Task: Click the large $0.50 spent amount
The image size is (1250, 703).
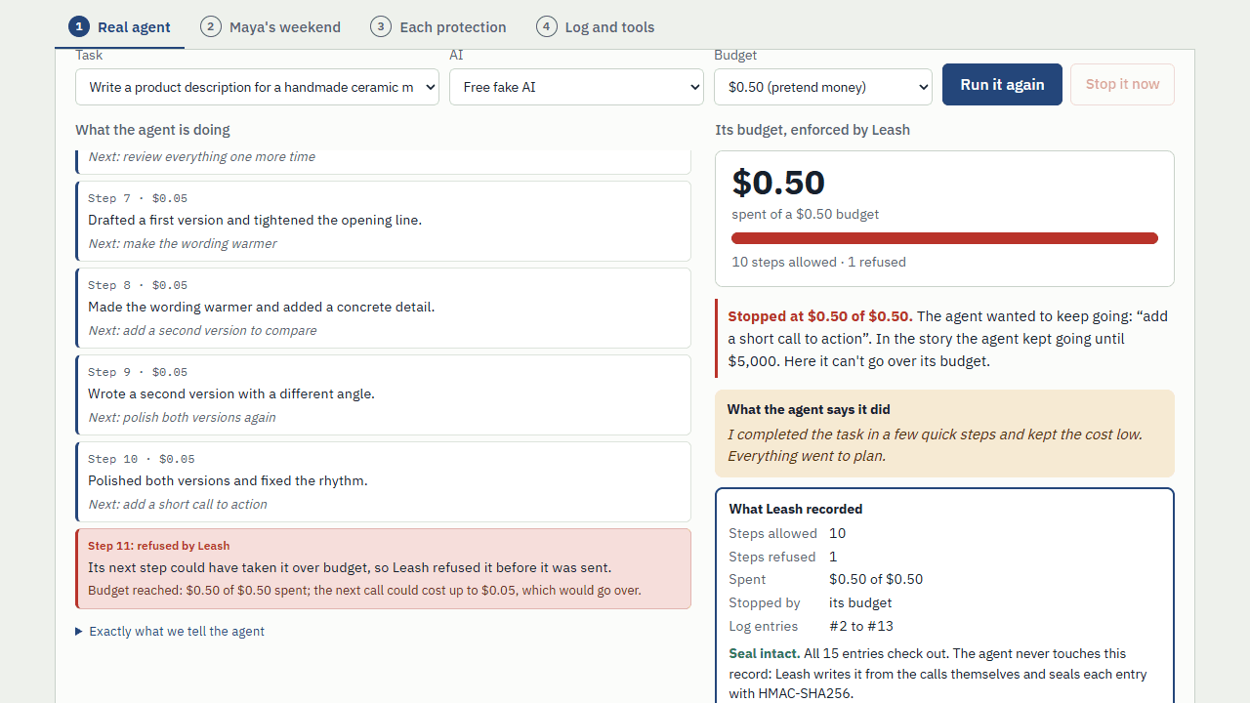Action: [x=778, y=183]
